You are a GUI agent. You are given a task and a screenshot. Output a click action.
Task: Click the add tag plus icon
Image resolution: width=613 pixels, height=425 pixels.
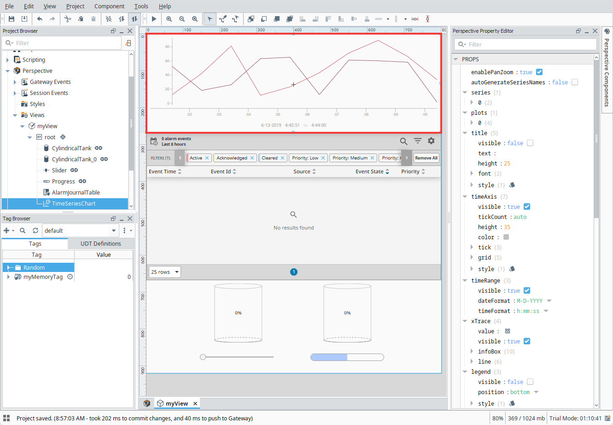6,230
